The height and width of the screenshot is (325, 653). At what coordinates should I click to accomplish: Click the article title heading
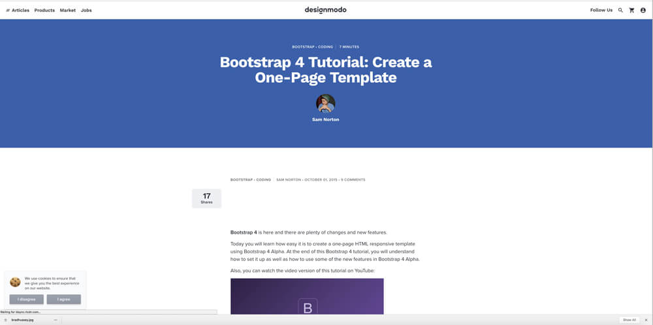(x=326, y=69)
